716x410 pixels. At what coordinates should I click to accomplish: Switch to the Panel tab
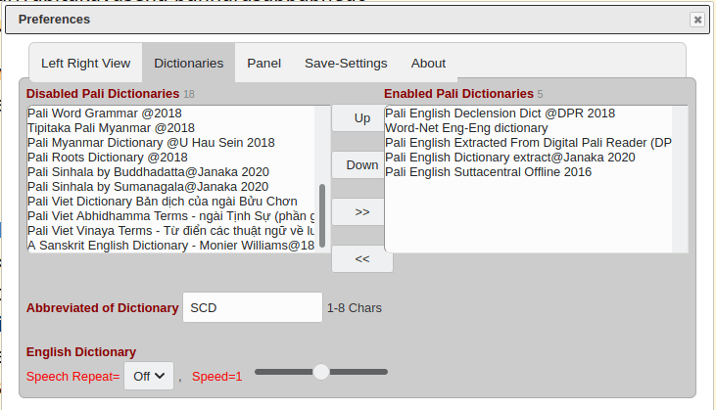coord(263,64)
